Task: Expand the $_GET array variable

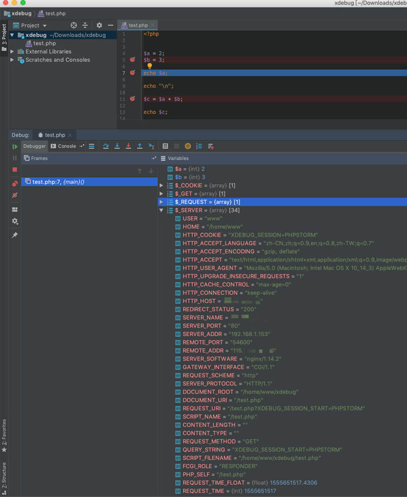Action: (x=161, y=194)
